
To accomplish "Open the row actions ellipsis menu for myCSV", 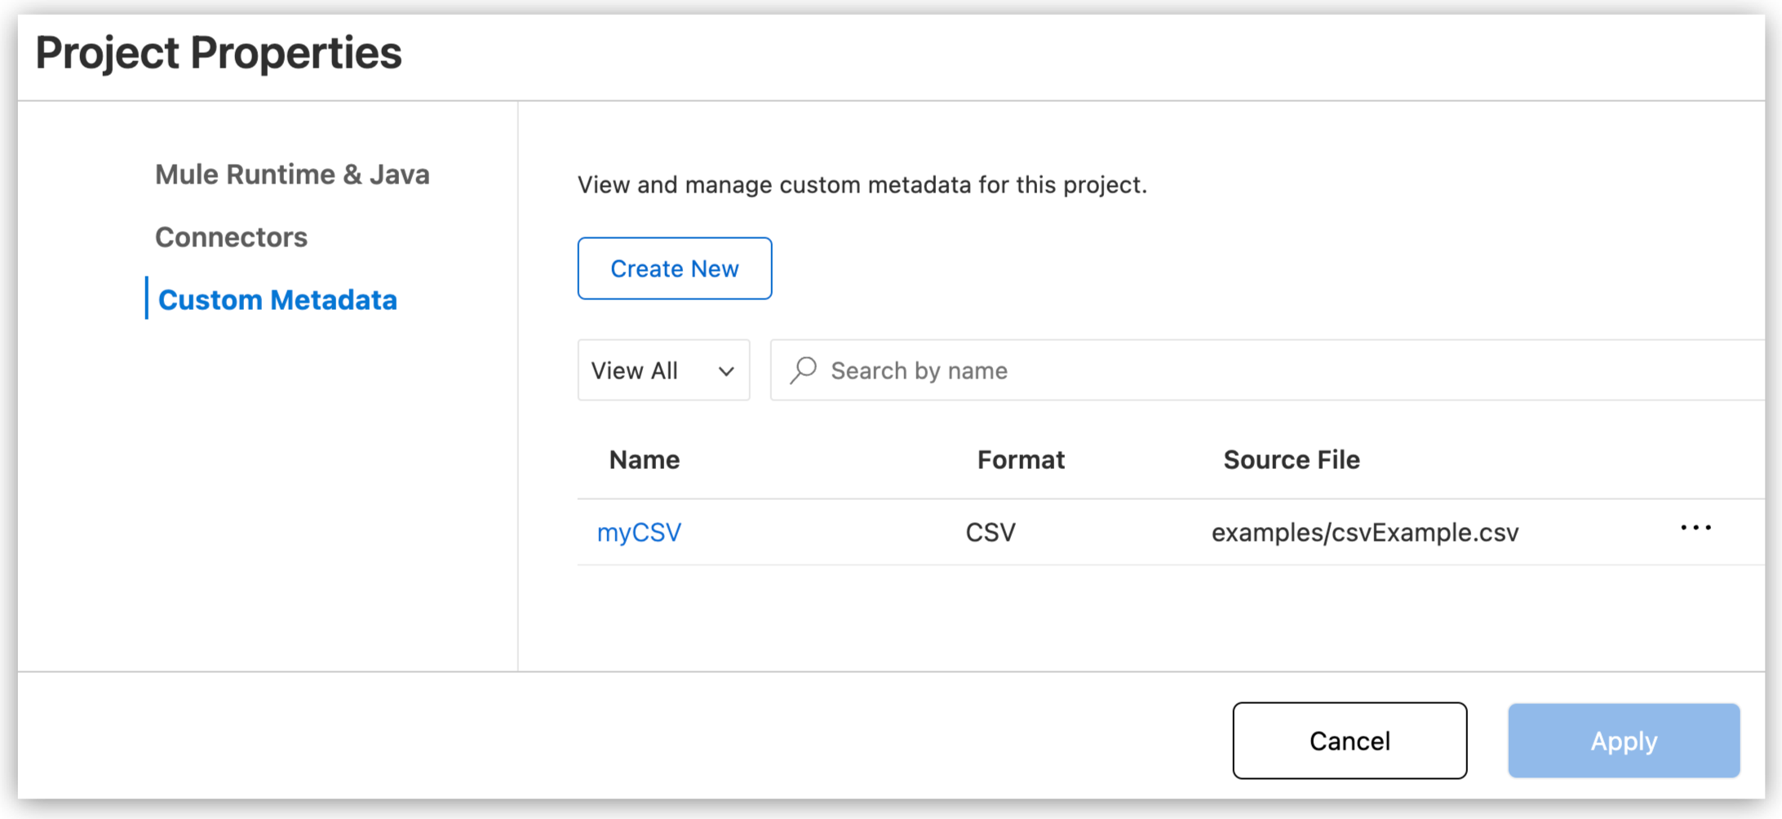I will tap(1696, 528).
